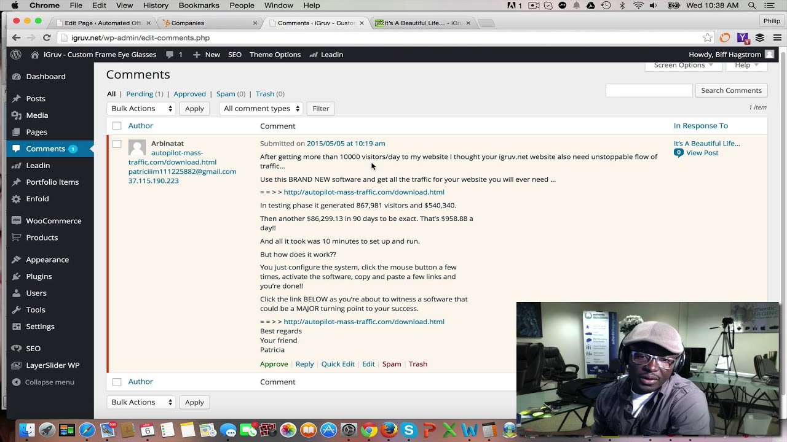Open WooCommerce in the sidebar
The image size is (787, 442).
coord(53,221)
